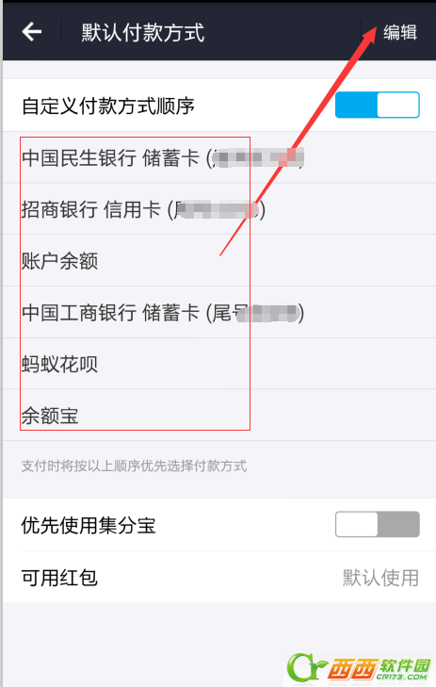Choose 余额宝 payment option
This screenshot has height=687, width=436.
coord(219,416)
